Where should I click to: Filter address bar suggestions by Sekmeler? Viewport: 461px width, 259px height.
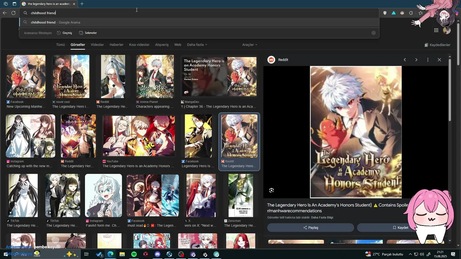[88, 33]
